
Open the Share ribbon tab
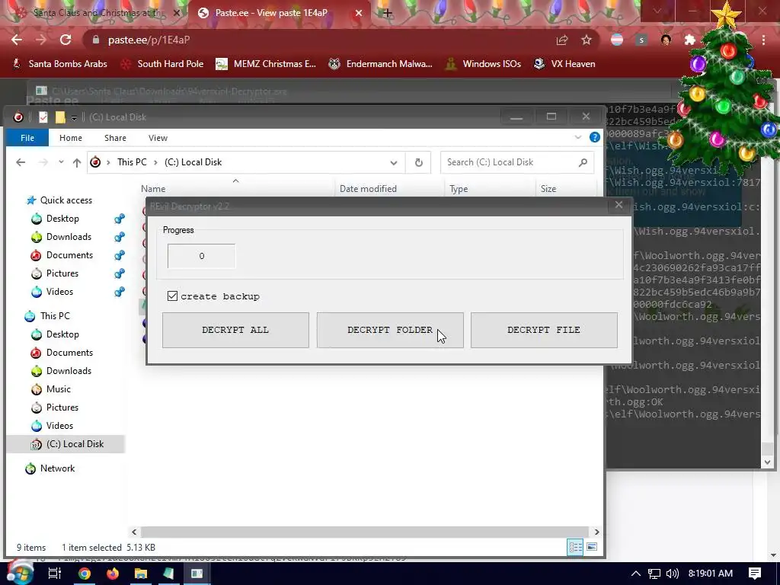click(x=115, y=138)
